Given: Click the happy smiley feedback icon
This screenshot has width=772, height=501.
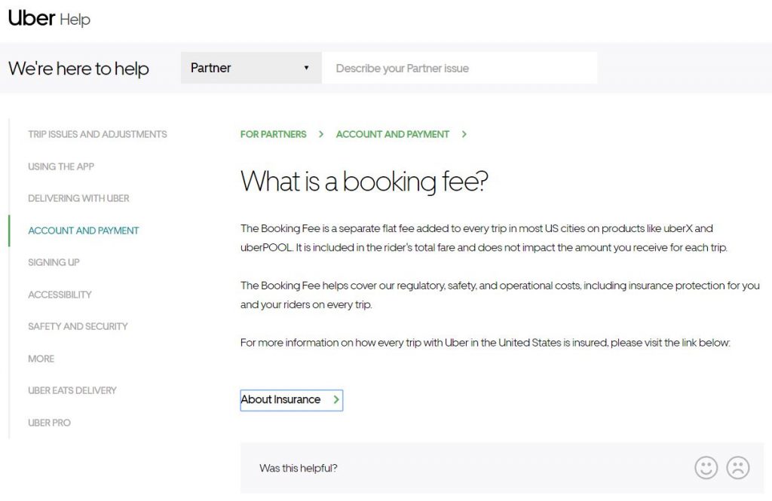Looking at the screenshot, I should [x=706, y=468].
